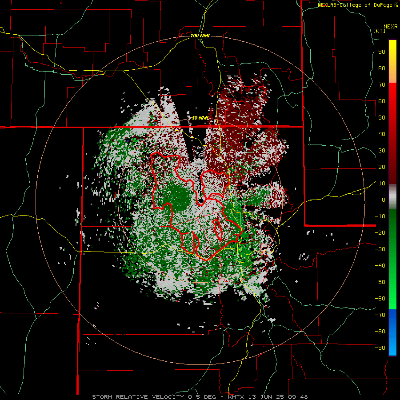Click the 10 value on velocity scale
This screenshot has width=400, height=400.
(382, 184)
